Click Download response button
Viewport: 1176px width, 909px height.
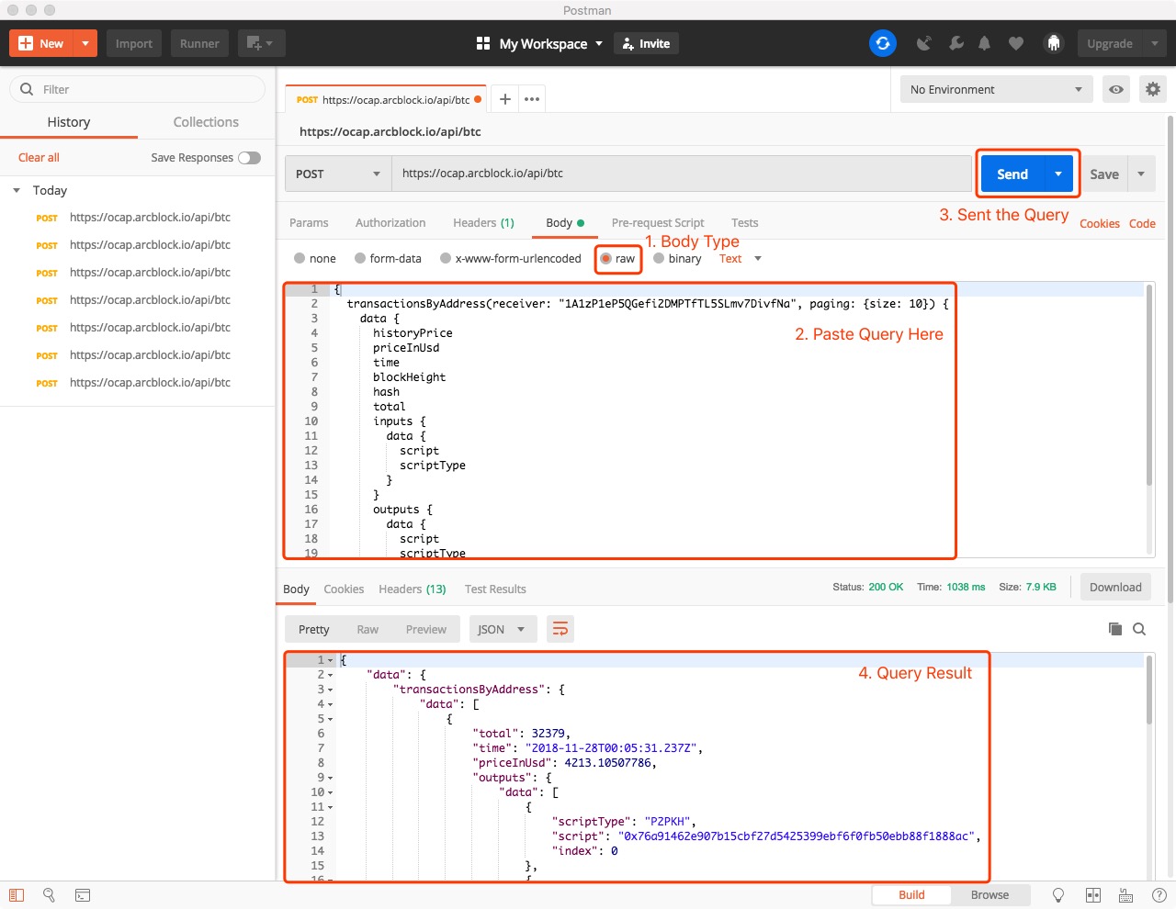click(x=1115, y=588)
